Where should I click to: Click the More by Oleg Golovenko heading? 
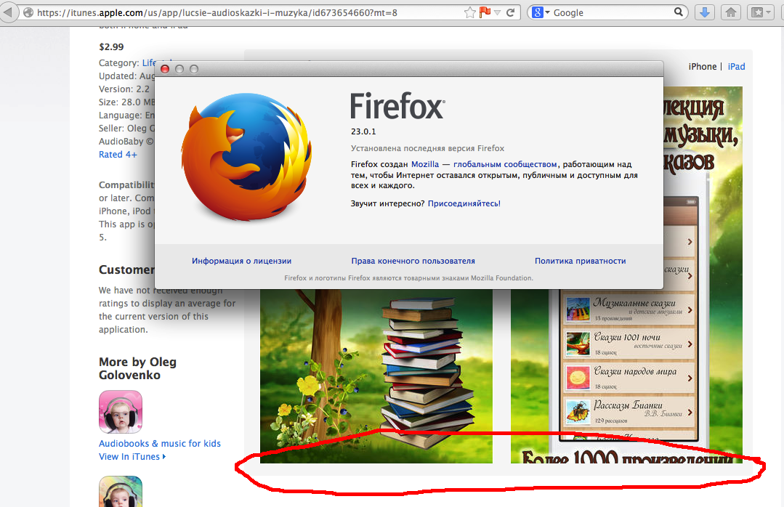tap(137, 368)
